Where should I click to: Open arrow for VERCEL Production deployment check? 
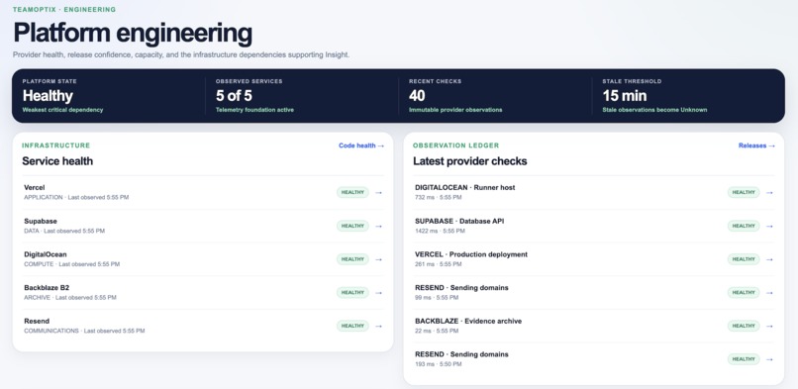point(769,259)
